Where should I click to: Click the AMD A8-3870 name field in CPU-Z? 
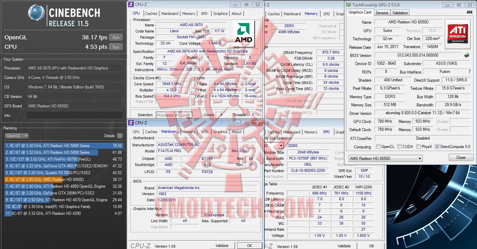point(191,25)
